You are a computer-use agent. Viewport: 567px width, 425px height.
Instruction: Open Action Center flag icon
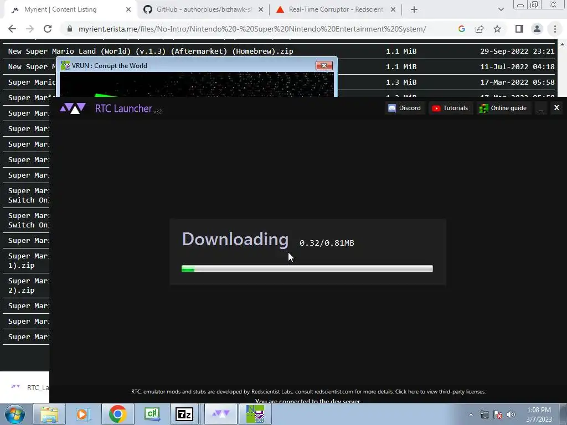(498, 414)
